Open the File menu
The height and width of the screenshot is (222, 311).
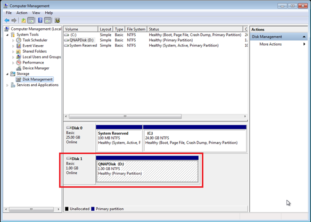9,13
